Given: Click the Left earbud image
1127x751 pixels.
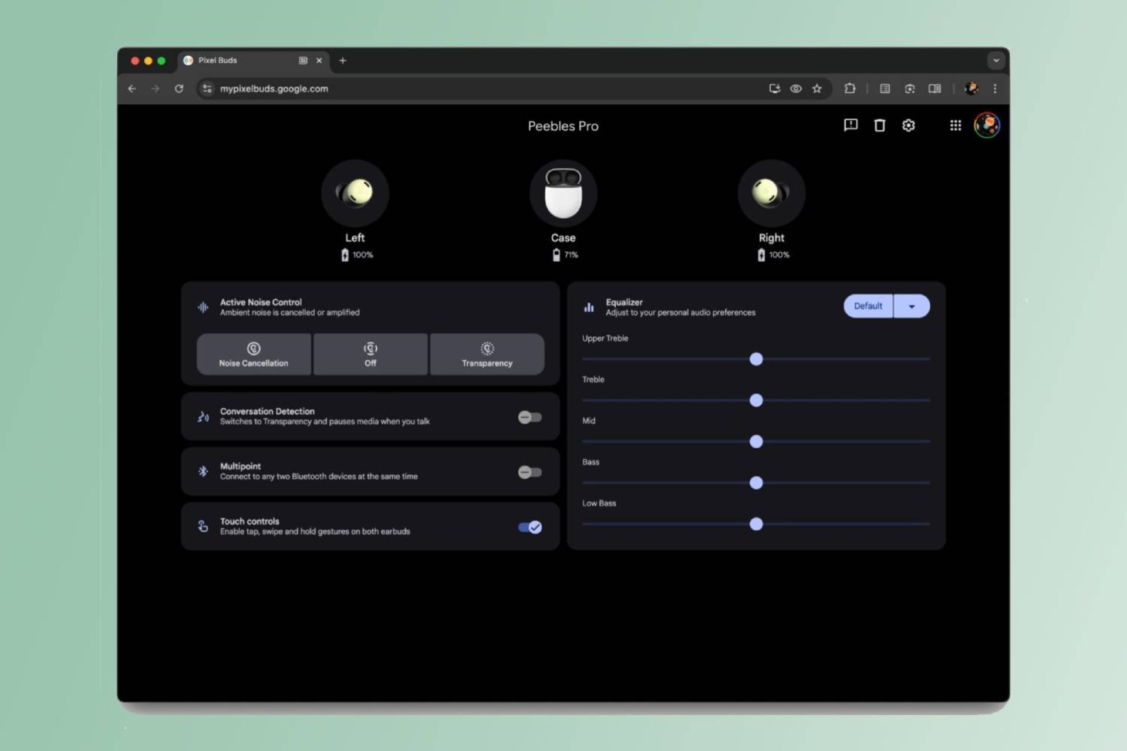Looking at the screenshot, I should click(x=355, y=193).
